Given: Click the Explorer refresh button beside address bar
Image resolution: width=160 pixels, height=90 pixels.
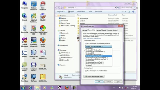Looking at the screenshot, I should click(118, 8).
